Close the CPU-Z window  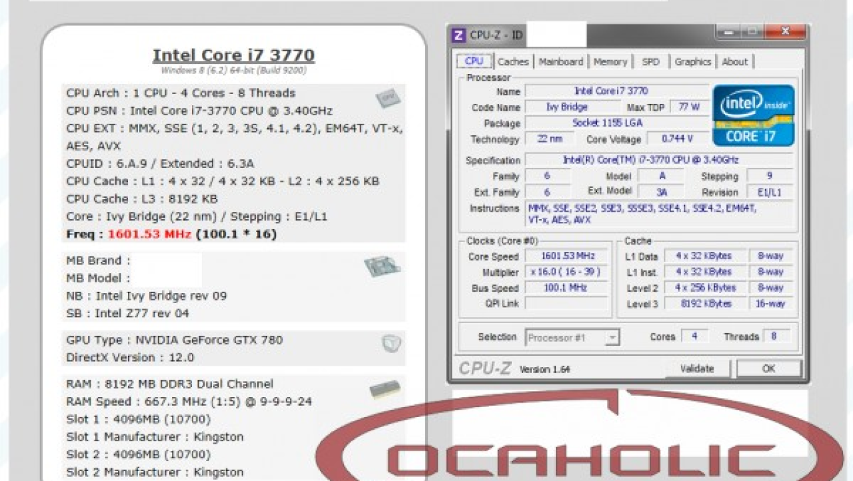[x=784, y=32]
